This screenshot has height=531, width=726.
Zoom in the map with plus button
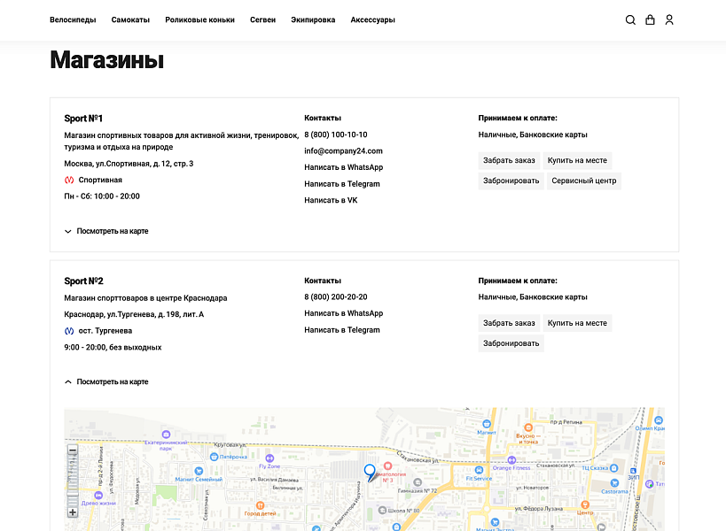point(73,512)
